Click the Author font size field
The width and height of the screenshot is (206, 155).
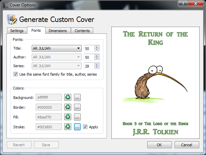point(89,57)
